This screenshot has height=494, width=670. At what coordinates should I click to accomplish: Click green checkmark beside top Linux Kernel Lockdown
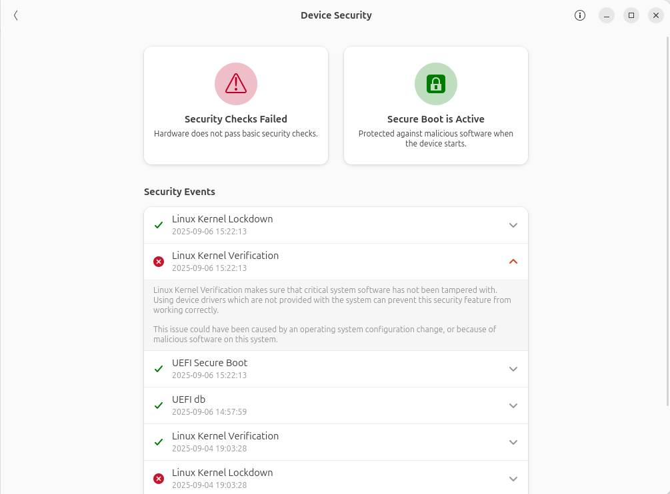tap(159, 225)
